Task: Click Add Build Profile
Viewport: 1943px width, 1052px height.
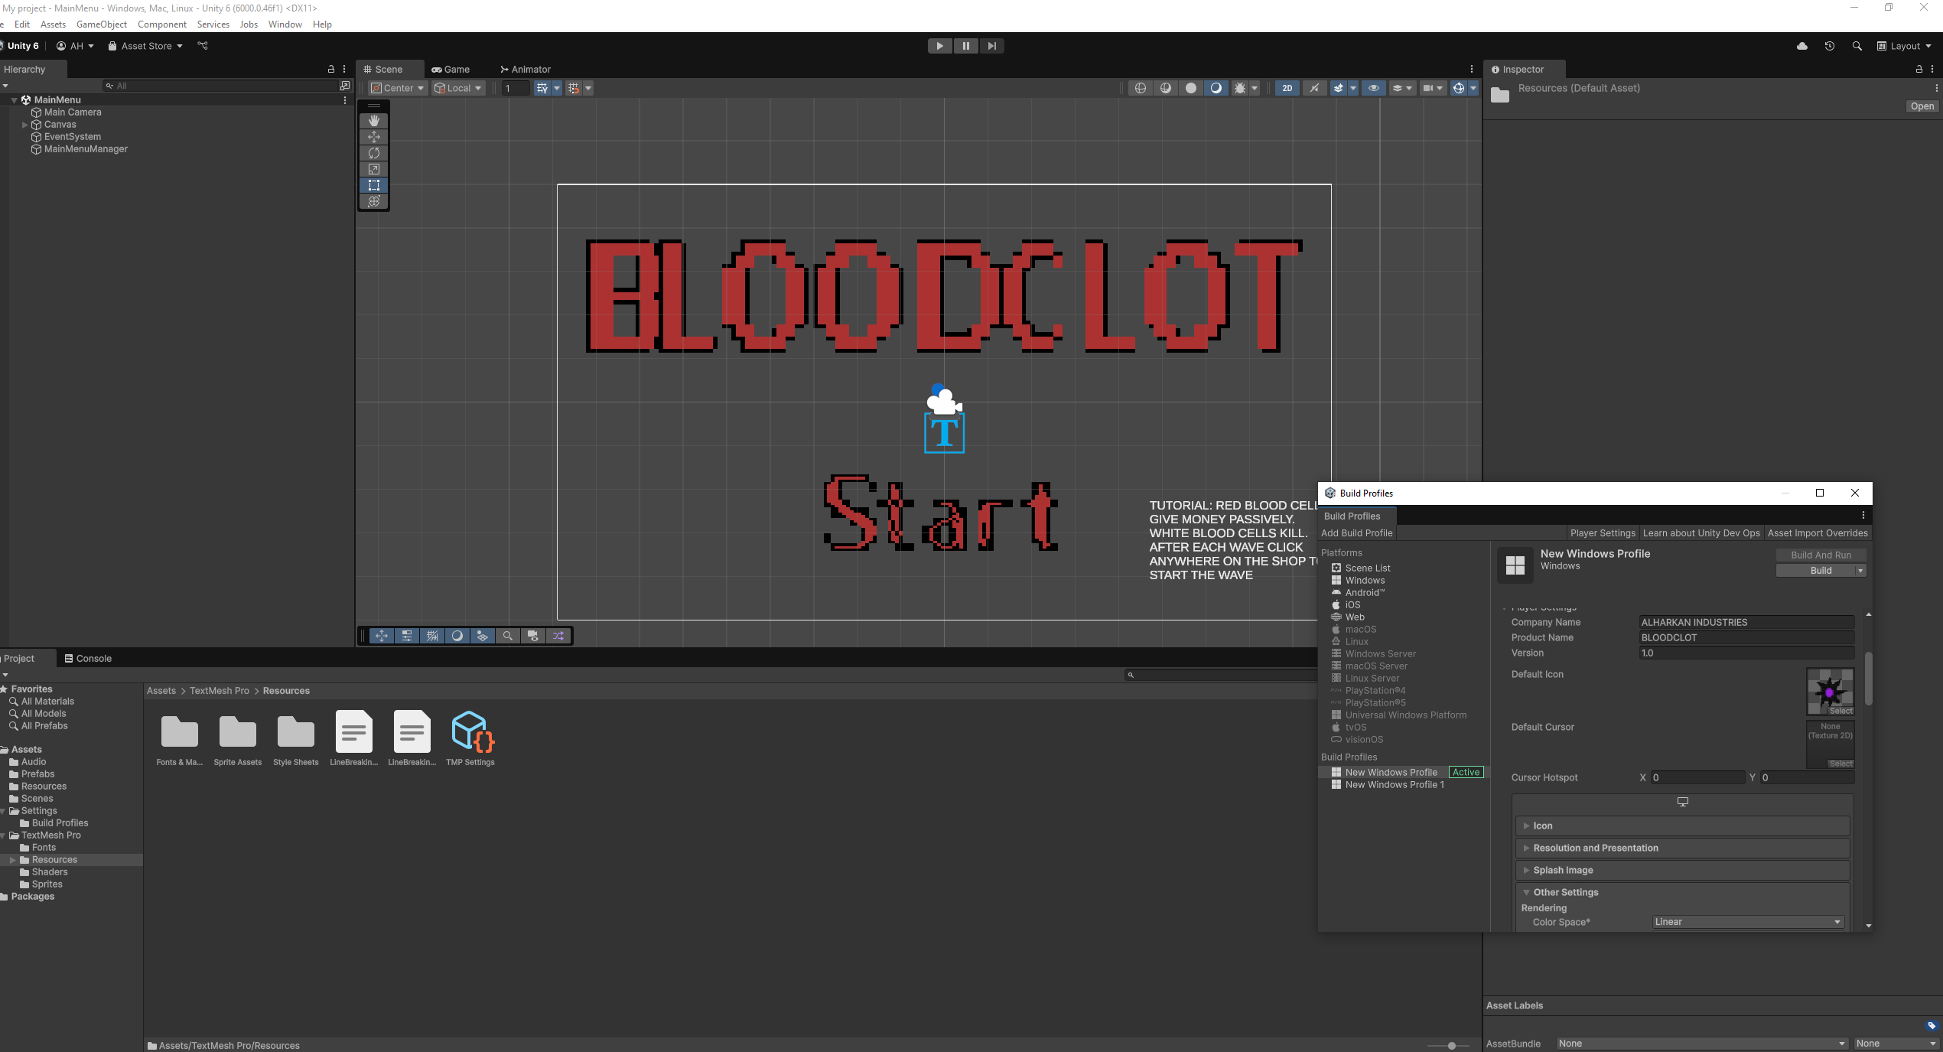Action: click(x=1356, y=533)
